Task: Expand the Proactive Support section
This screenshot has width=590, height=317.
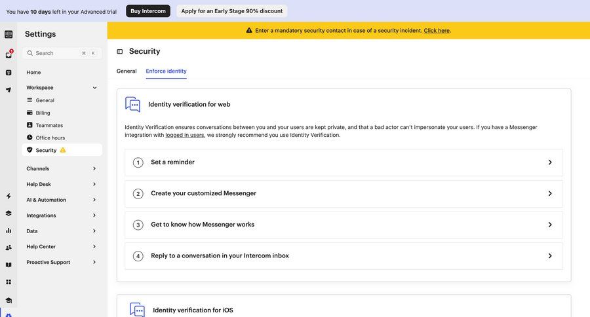Action: pos(94,262)
